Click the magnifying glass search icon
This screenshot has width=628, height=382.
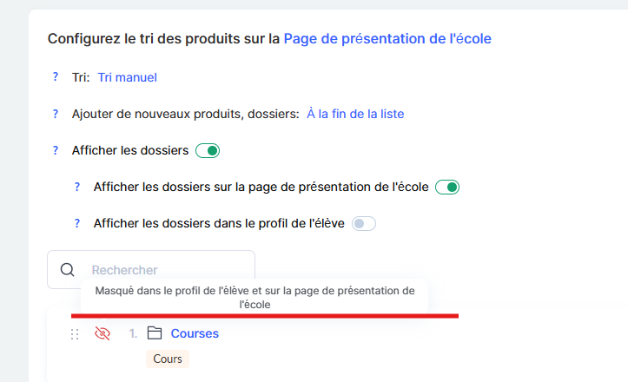pyautogui.click(x=68, y=270)
